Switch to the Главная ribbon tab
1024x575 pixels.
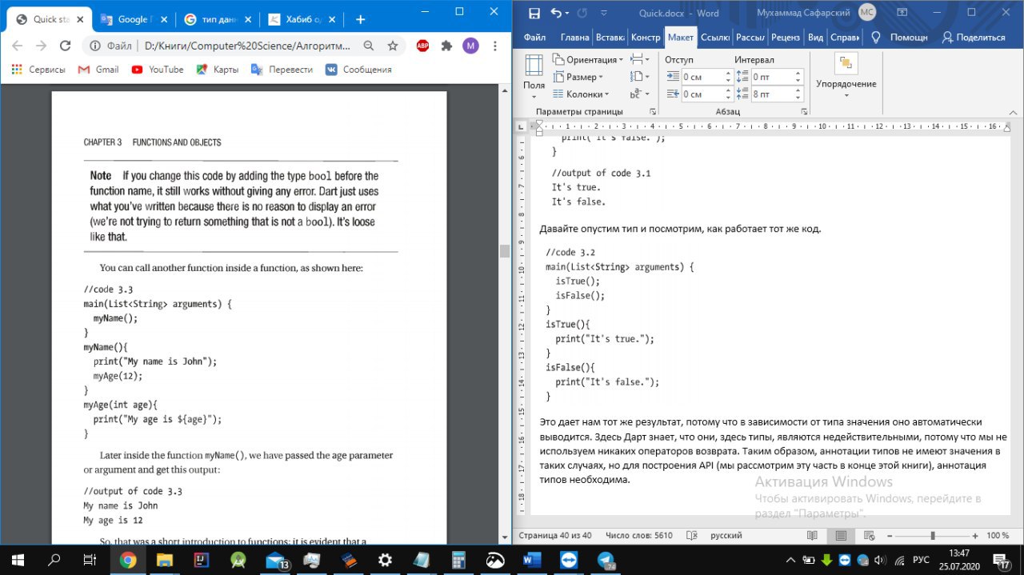[574, 38]
